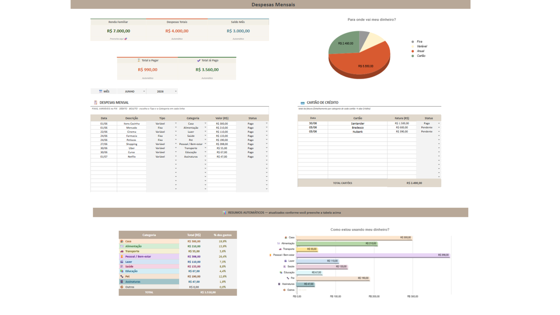Click the pencil icon under Renda Familiar
This screenshot has height=315, width=560.
[126, 39]
